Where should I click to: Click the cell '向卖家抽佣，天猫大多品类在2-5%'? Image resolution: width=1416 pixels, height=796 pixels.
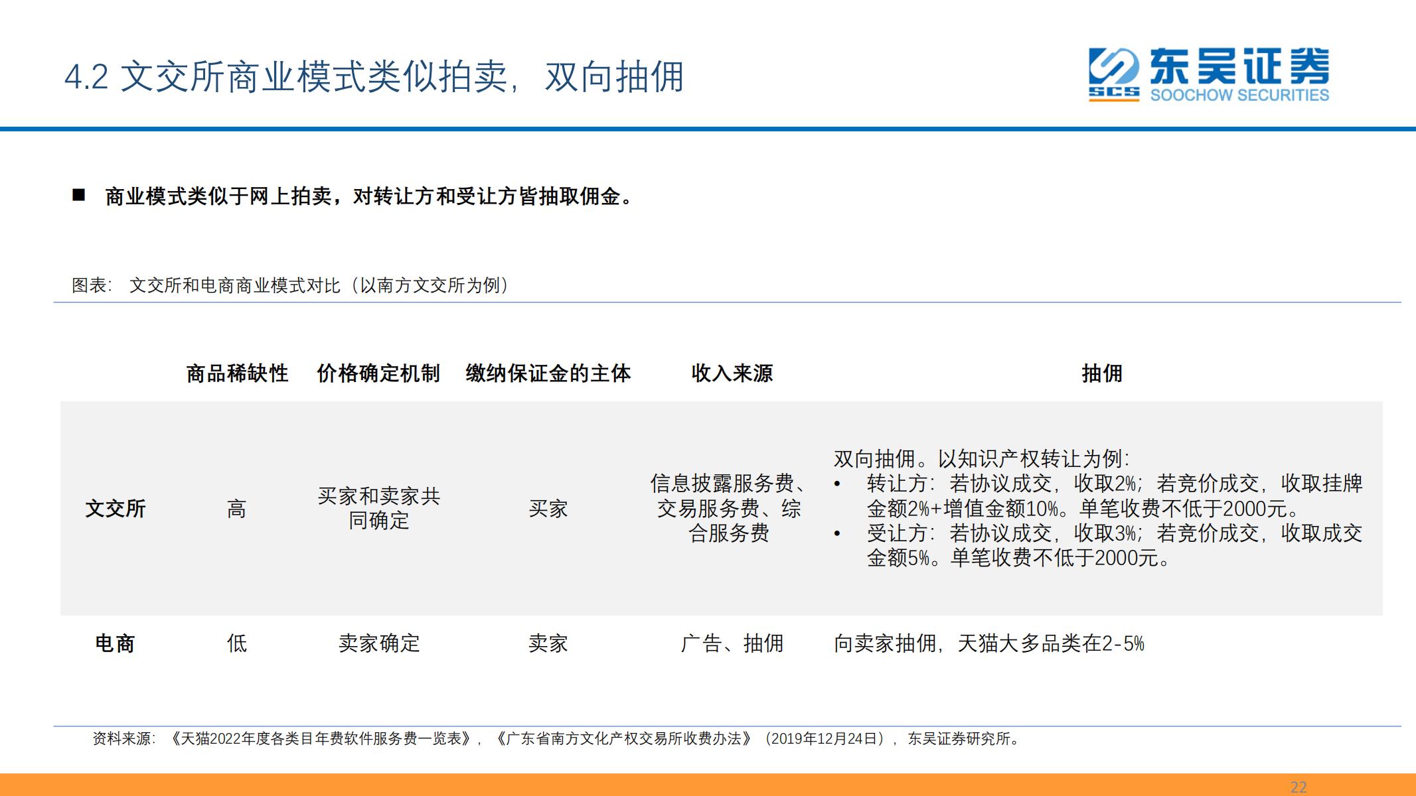click(x=989, y=643)
